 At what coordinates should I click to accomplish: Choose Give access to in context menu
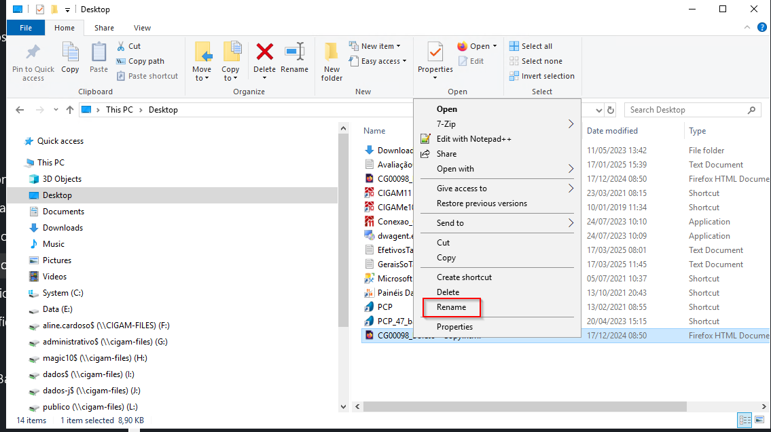497,189
